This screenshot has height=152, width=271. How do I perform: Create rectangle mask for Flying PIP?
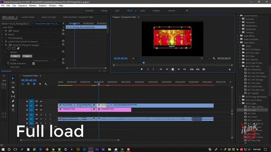point(14,49)
